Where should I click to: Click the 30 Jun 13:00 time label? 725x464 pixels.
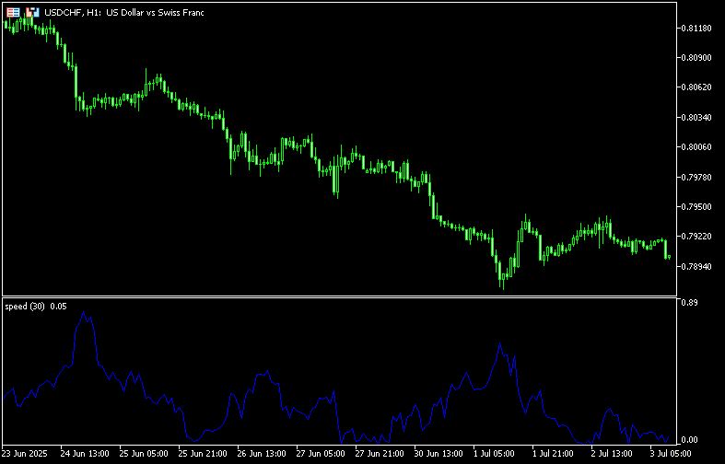[439, 453]
